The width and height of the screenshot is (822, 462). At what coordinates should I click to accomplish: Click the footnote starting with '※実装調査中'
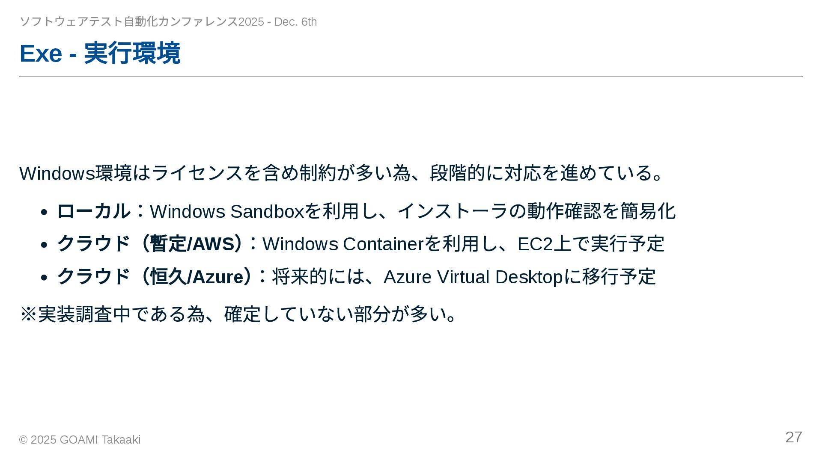click(x=240, y=314)
